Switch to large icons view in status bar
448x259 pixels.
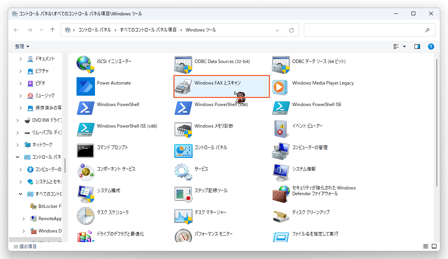click(434, 246)
